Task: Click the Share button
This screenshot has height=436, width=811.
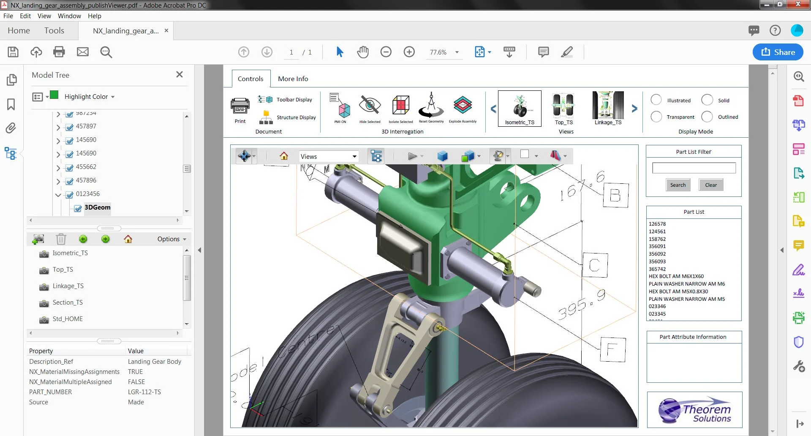Action: click(778, 52)
